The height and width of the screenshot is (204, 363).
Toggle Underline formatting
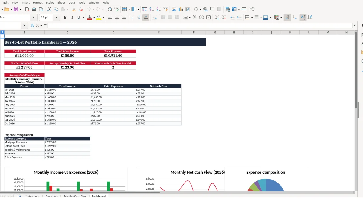[79, 18]
